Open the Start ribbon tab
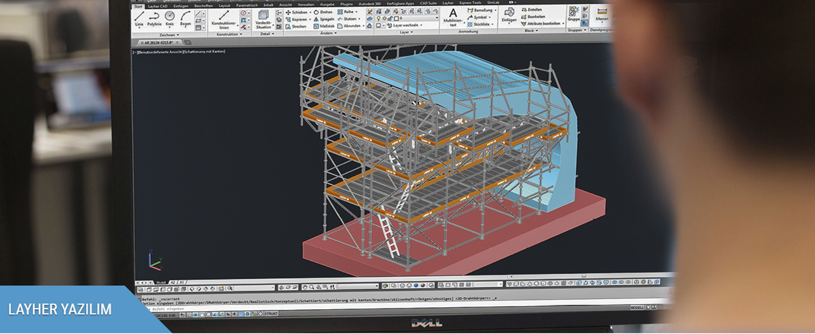Image resolution: width=815 pixels, height=334 pixels. [x=138, y=6]
